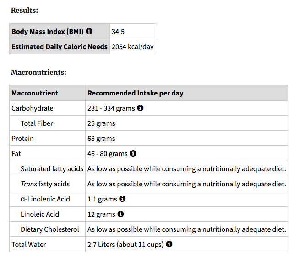
Task: Show info for α-Linolenic Acid 1.1 grams
Action: tap(122, 199)
